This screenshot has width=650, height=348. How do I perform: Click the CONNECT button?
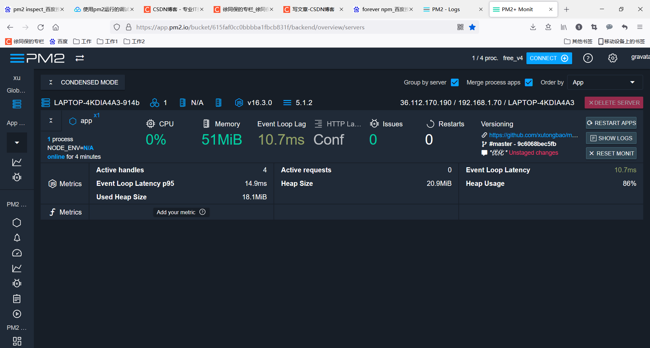point(549,58)
